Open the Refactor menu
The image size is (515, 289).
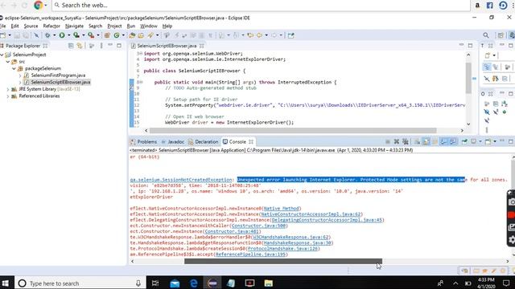coord(51,26)
